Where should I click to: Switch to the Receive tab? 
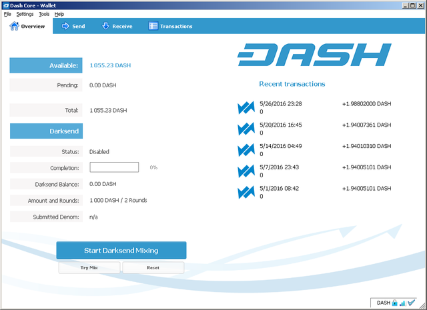point(117,27)
